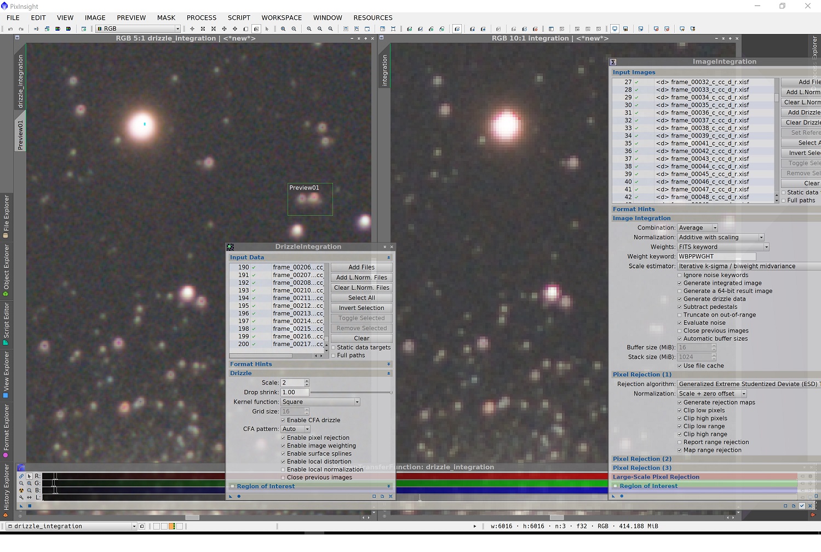The height and width of the screenshot is (552, 821).
Task: Click the red R channel STF bar
Action: tap(420, 476)
